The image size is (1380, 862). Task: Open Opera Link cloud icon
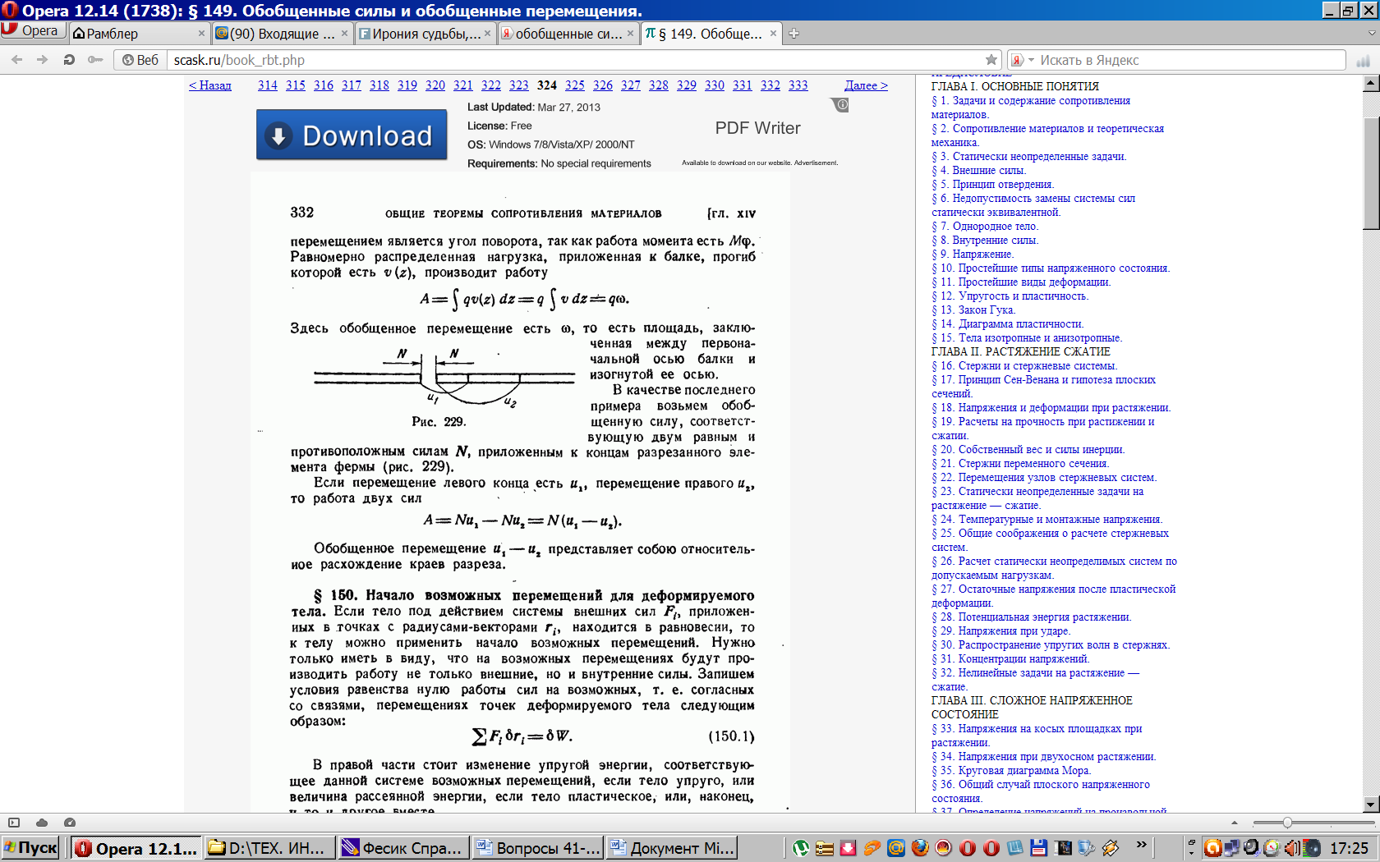click(x=42, y=823)
